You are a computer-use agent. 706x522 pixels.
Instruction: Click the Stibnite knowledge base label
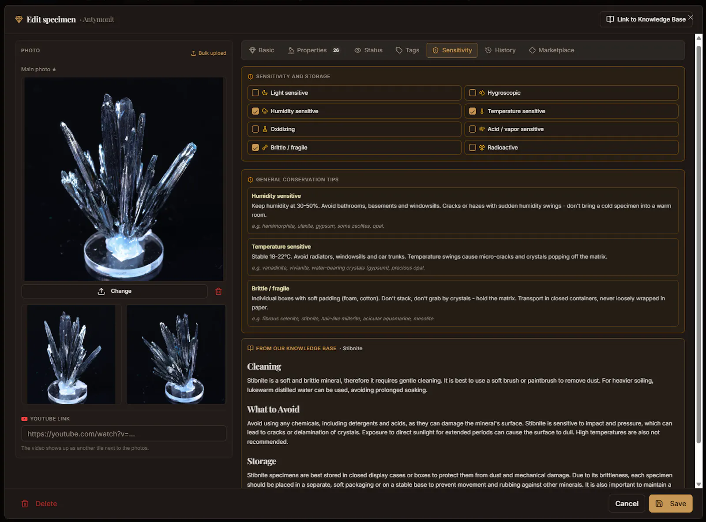(x=353, y=348)
